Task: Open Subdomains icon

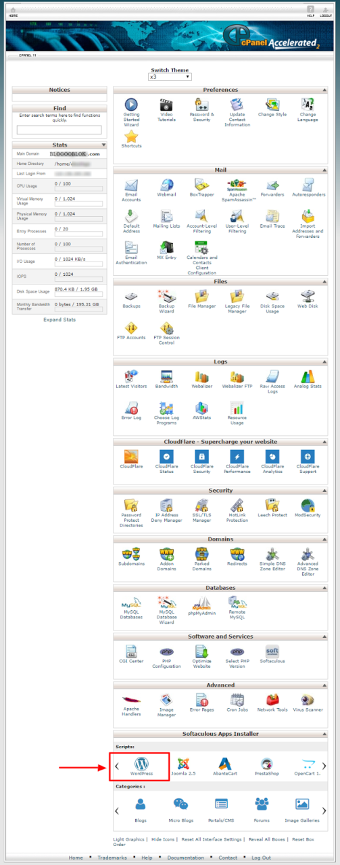Action: pos(131,554)
